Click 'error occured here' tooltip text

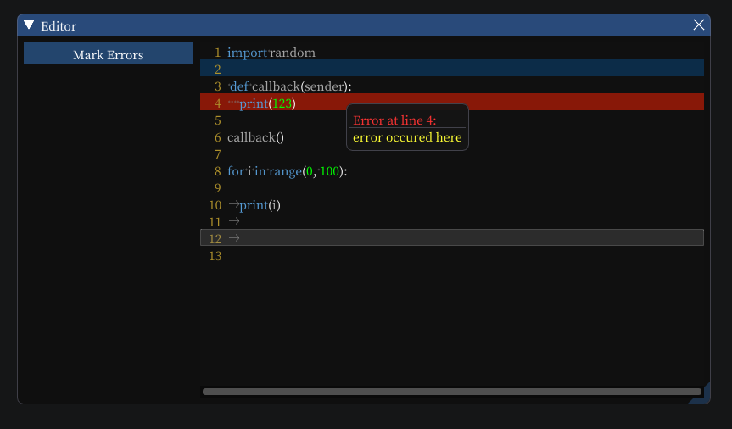pyautogui.click(x=407, y=137)
